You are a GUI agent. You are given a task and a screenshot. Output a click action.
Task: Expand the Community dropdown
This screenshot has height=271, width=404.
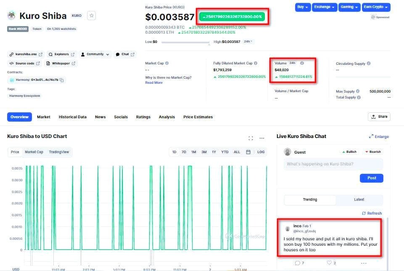[95, 54]
